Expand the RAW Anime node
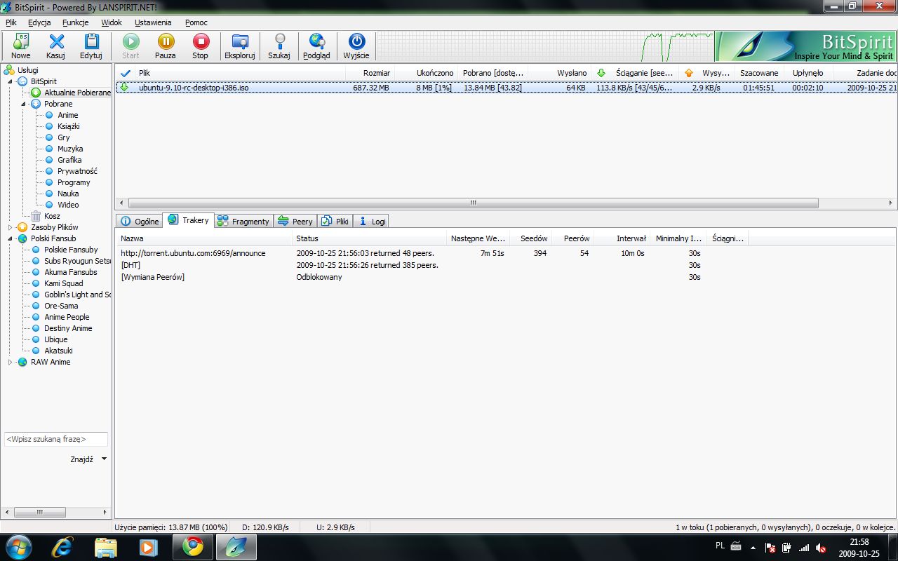This screenshot has width=898, height=561. coord(11,362)
